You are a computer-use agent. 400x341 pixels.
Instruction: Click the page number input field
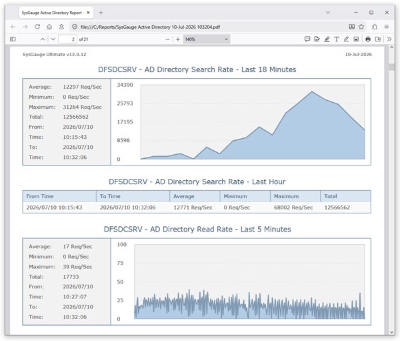pos(67,39)
